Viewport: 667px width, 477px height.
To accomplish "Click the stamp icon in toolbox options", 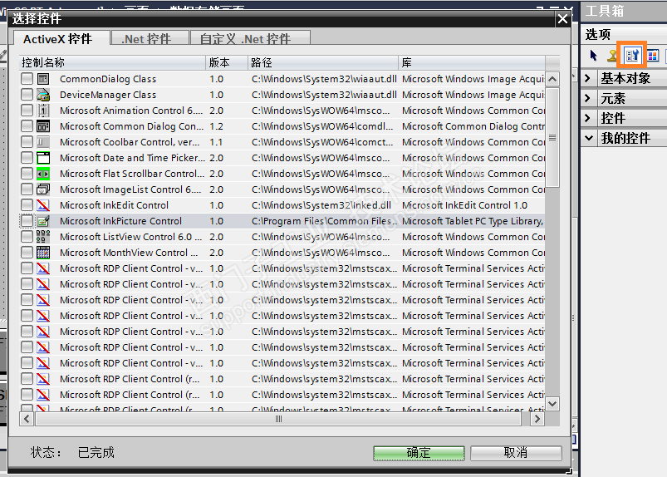I will tap(612, 56).
